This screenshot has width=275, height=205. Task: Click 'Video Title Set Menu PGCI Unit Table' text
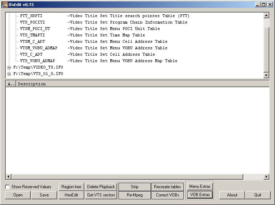[115, 29]
